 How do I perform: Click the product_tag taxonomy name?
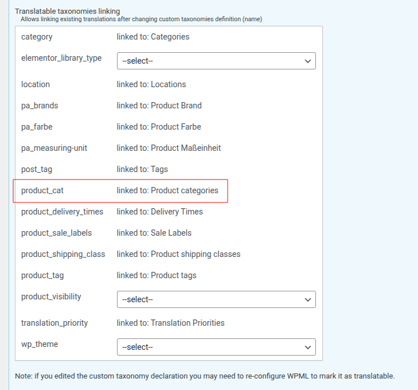[x=42, y=275]
